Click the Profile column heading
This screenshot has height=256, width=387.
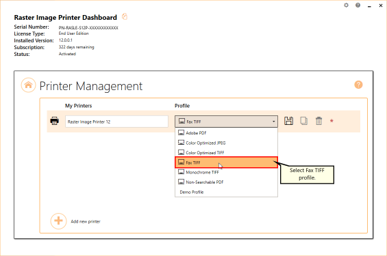click(182, 106)
